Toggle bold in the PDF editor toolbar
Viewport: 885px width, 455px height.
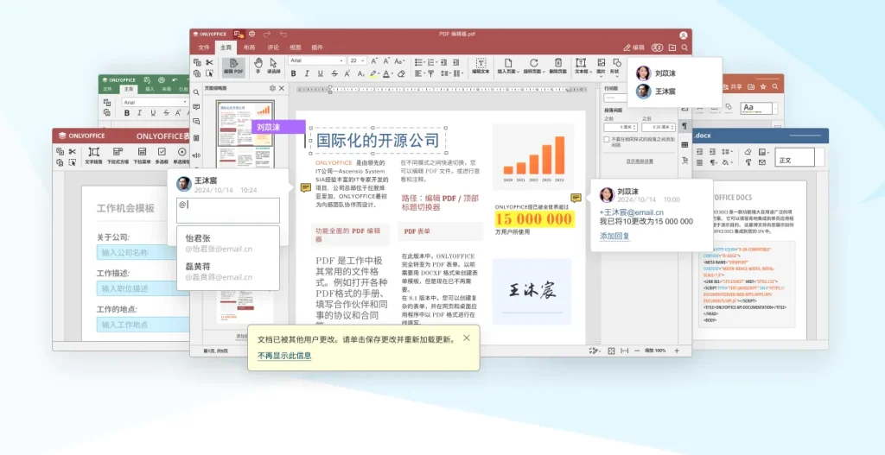coord(294,74)
